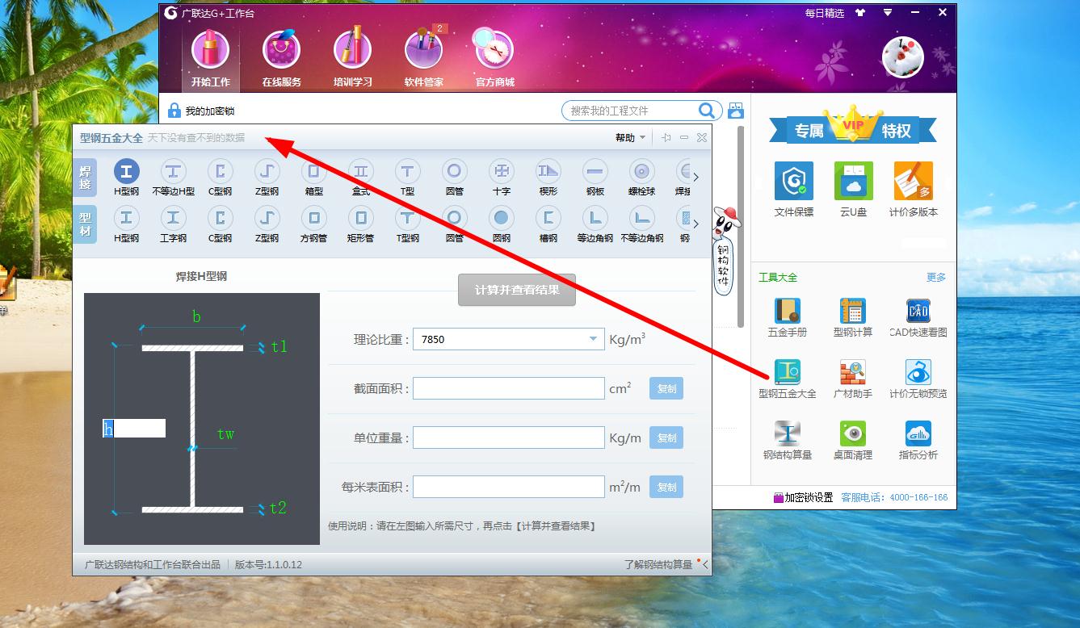Open the 帮助 dropdown menu

(630, 138)
